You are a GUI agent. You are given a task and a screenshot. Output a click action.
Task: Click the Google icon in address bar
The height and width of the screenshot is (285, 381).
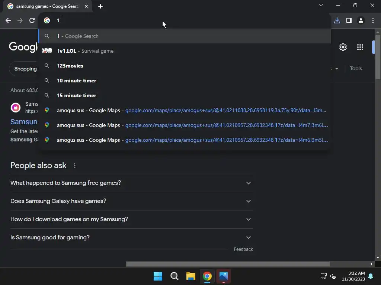pos(47,20)
